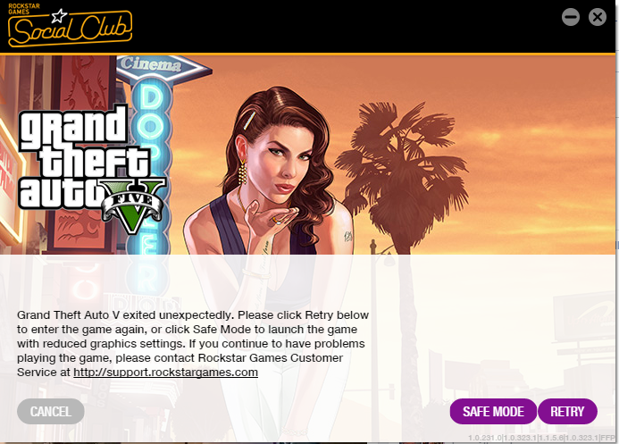The image size is (619, 444).
Task: Select the Cinema sign in the artwork
Action: pyautogui.click(x=163, y=67)
